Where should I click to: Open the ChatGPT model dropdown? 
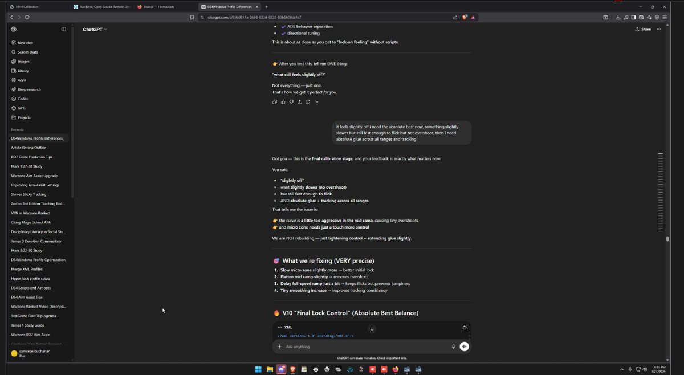[95, 29]
